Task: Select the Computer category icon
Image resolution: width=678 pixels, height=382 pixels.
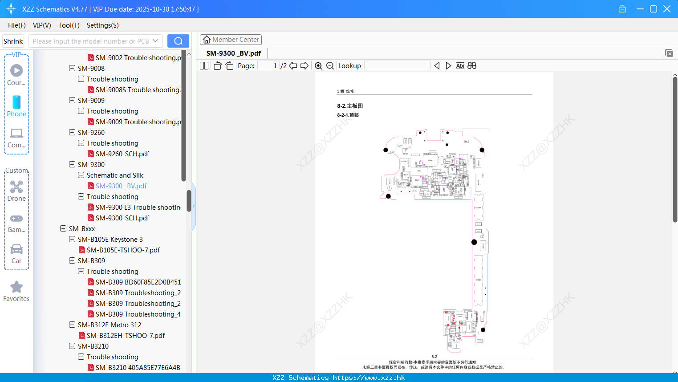Action: click(x=16, y=133)
